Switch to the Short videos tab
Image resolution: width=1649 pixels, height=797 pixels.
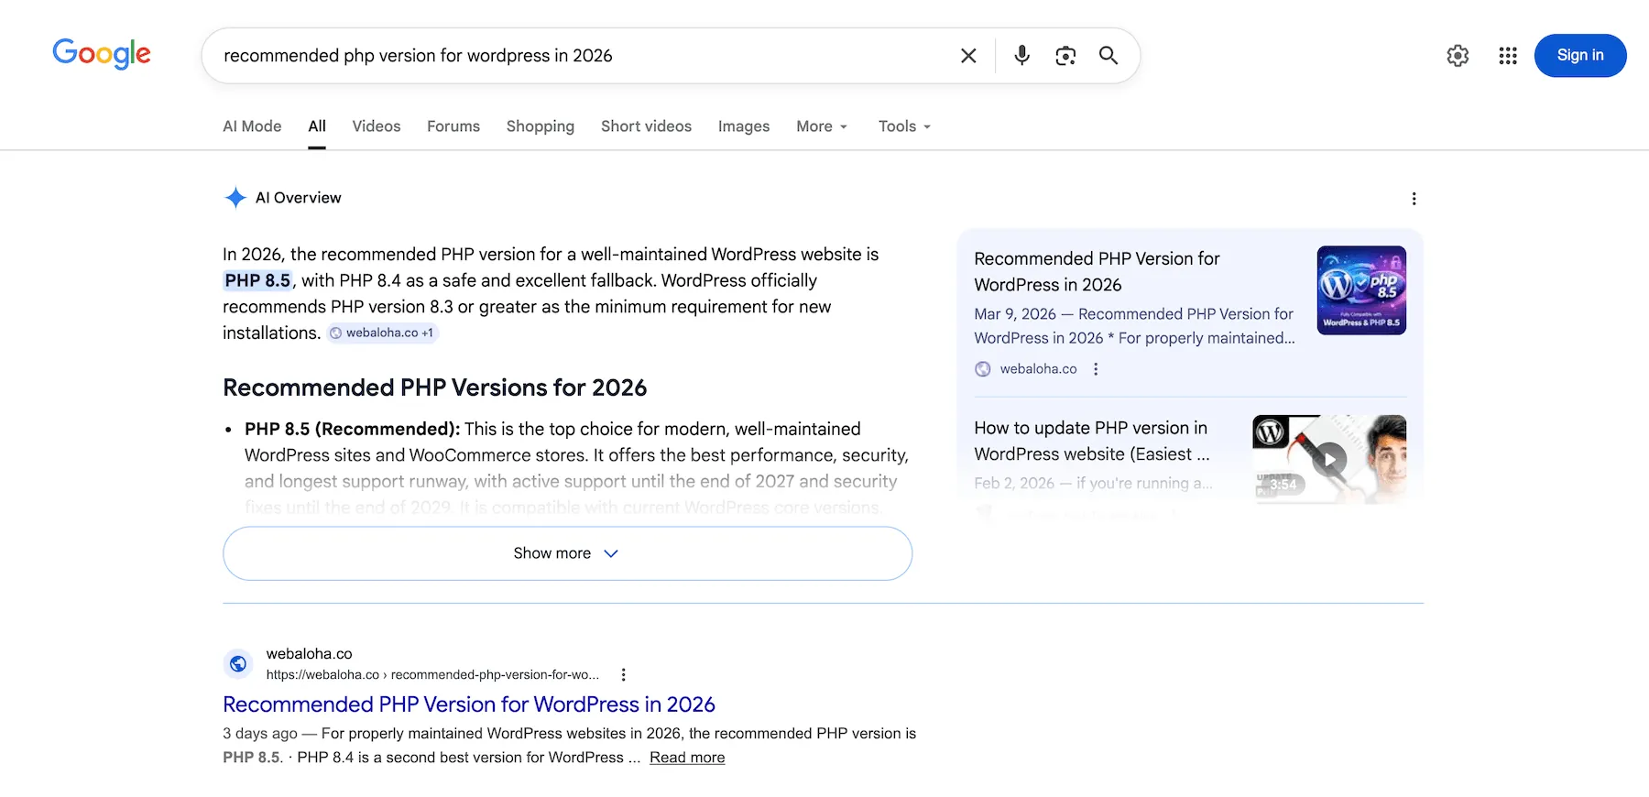646,126
